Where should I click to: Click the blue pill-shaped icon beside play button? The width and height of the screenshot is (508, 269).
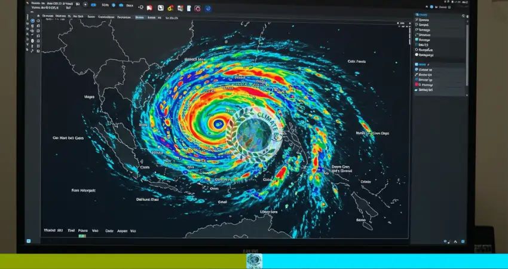(x=93, y=5)
